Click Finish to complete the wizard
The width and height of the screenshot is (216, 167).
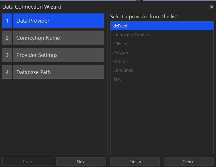tap(135, 162)
